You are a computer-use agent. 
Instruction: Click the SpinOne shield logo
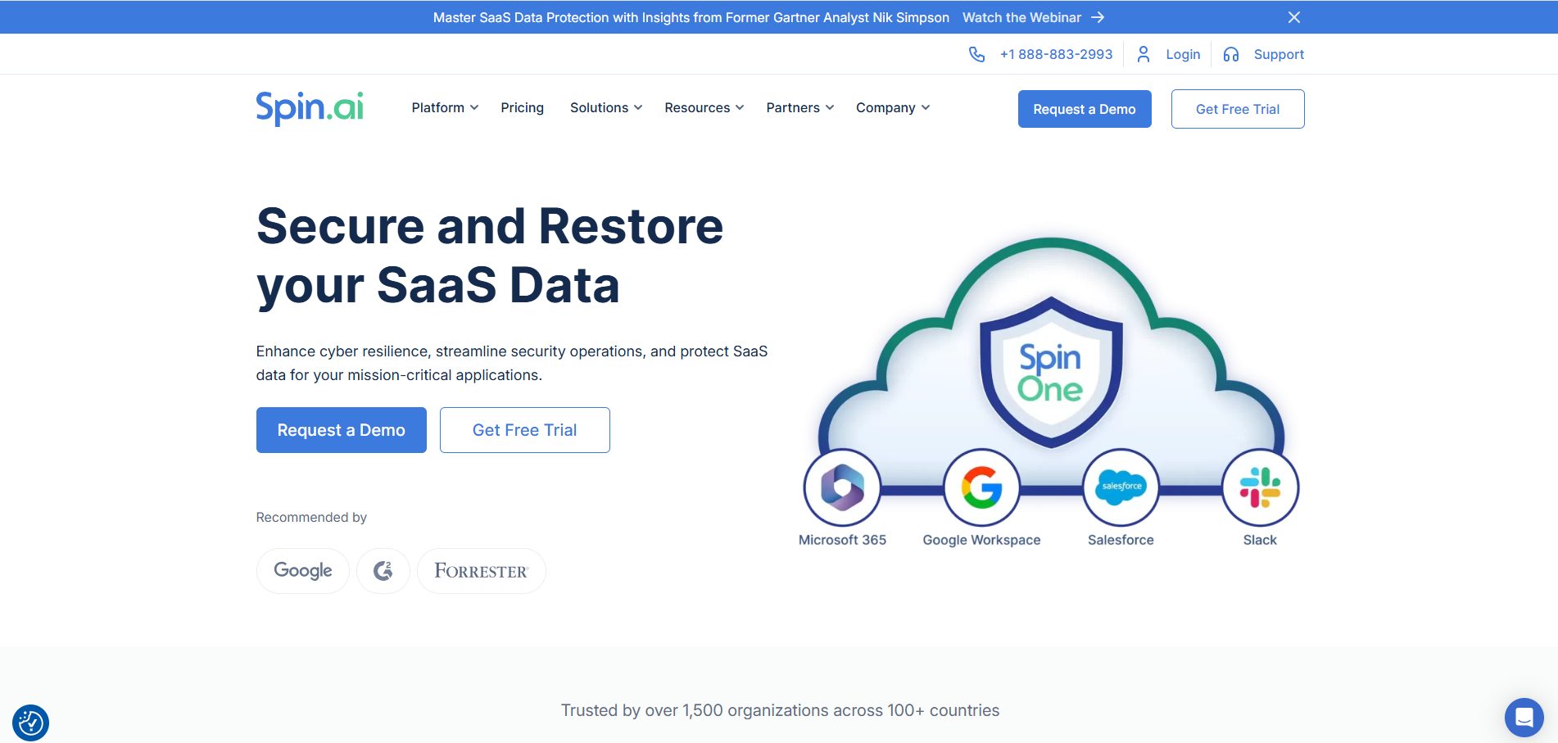point(1051,373)
